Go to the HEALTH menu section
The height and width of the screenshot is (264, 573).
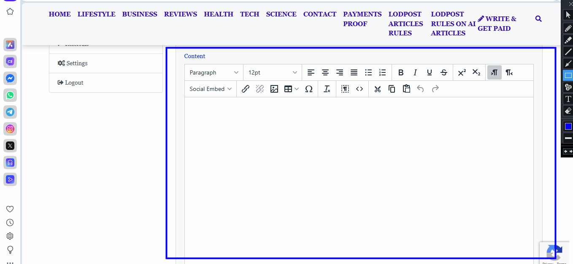(219, 14)
